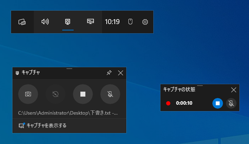Click the red recording indicator dot
This screenshot has height=144, width=249.
pyautogui.click(x=168, y=103)
